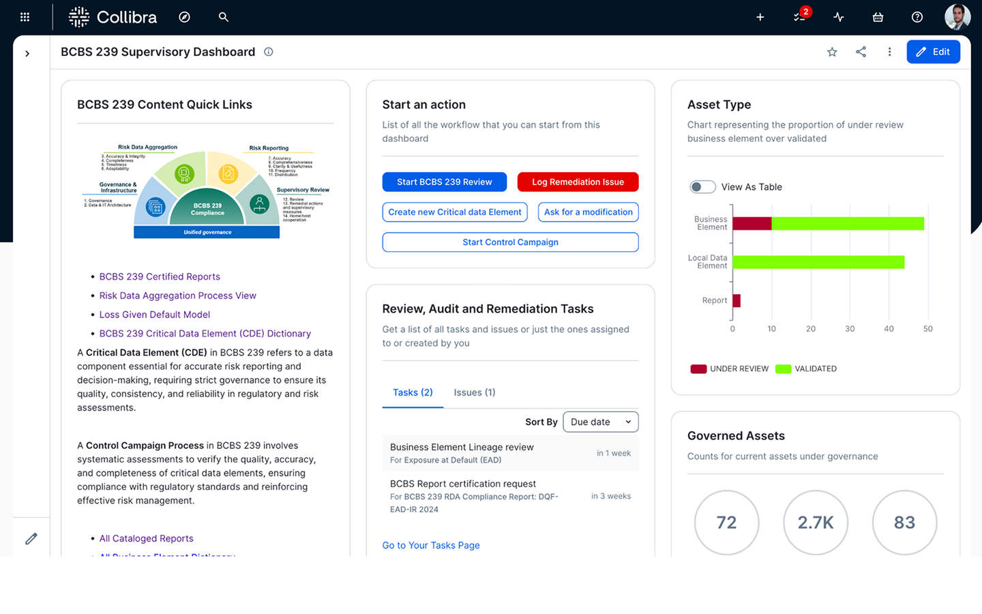Viewport: 982px width, 614px height.
Task: Open the help question mark icon
Action: 917,17
